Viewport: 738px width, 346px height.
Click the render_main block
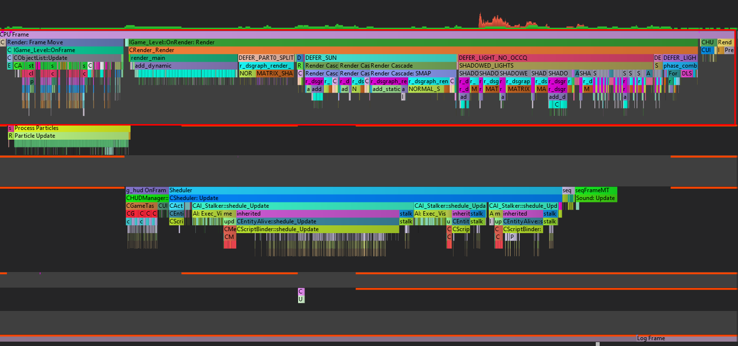(x=183, y=58)
